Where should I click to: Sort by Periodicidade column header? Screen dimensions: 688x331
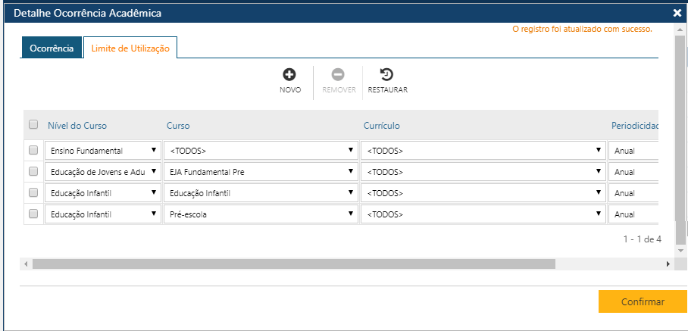[x=636, y=126]
